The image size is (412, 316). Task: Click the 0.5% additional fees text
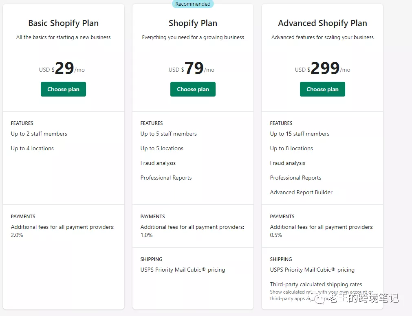pos(276,235)
